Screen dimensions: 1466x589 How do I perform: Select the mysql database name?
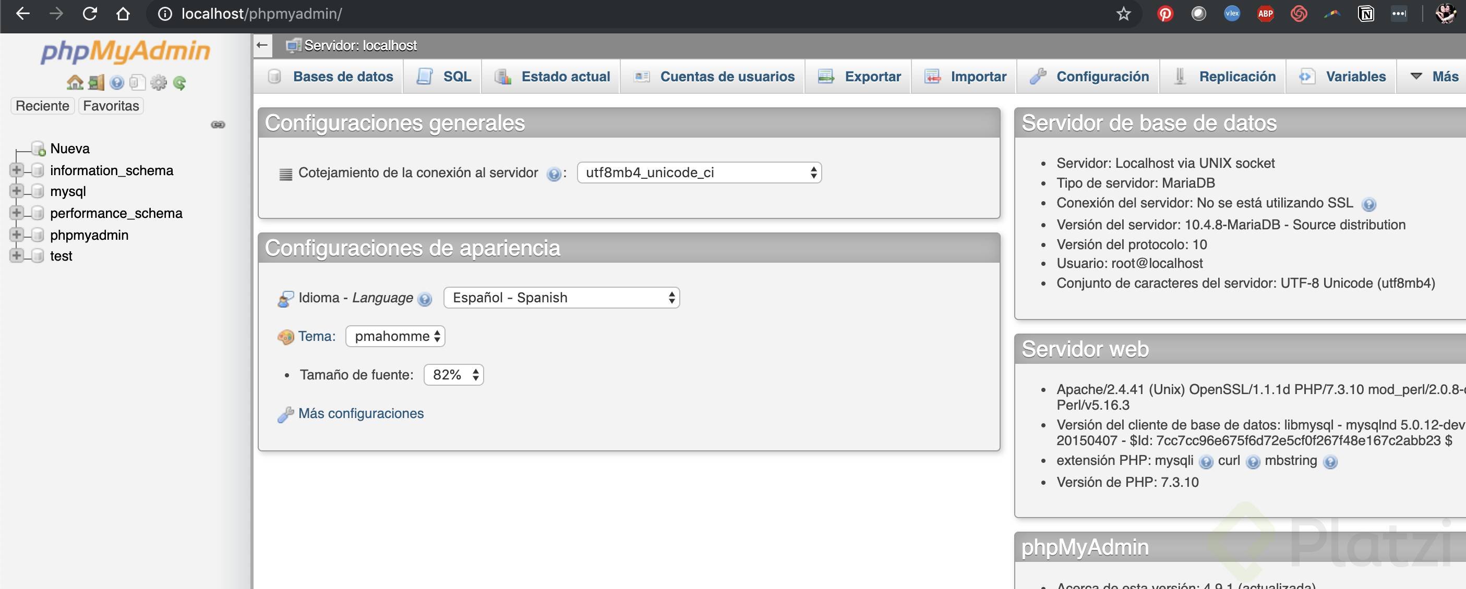pos(68,192)
